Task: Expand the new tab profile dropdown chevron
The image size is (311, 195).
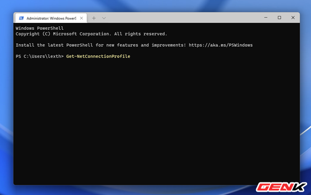Action: click(x=104, y=18)
